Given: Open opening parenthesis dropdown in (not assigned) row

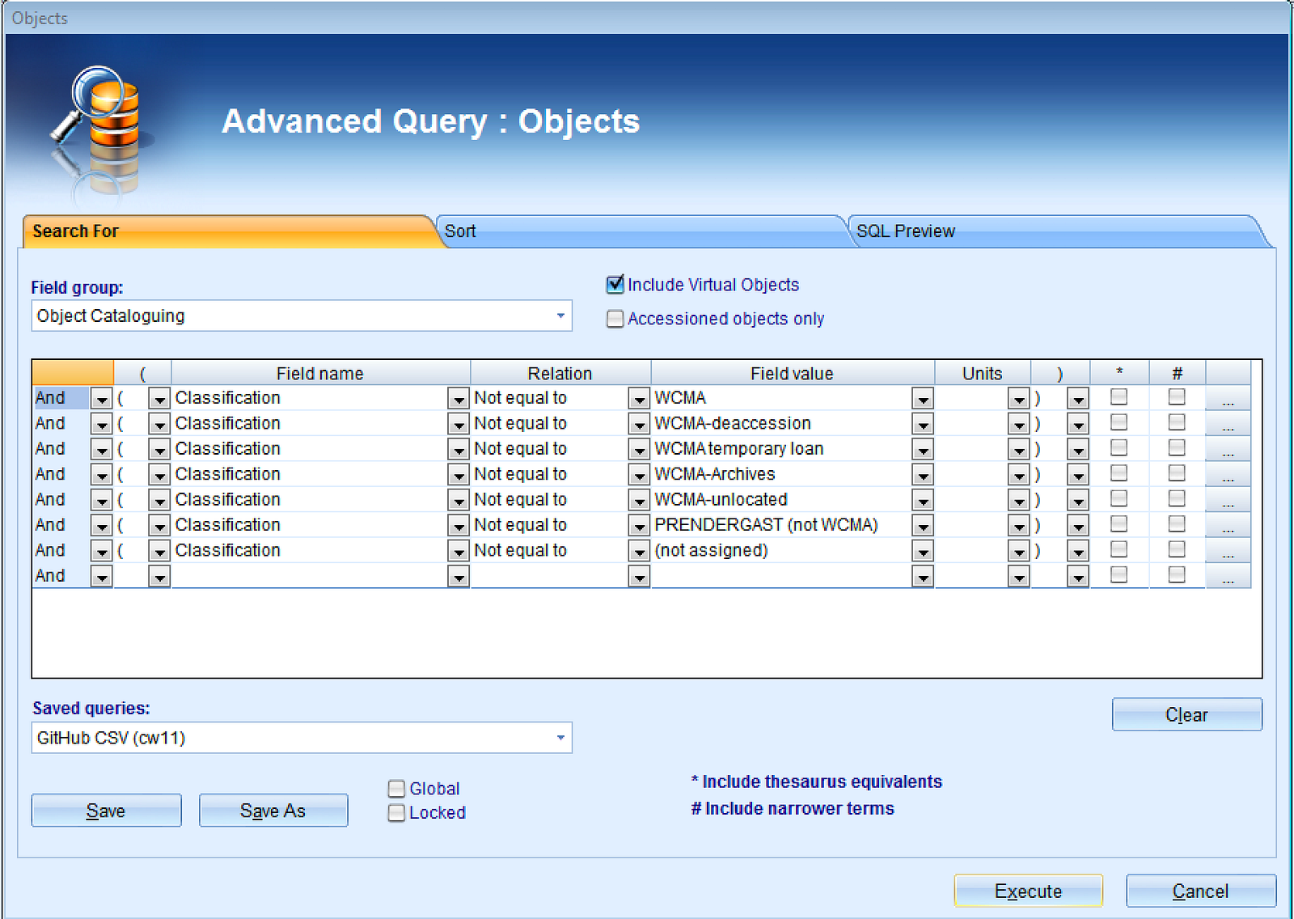Looking at the screenshot, I should (159, 551).
